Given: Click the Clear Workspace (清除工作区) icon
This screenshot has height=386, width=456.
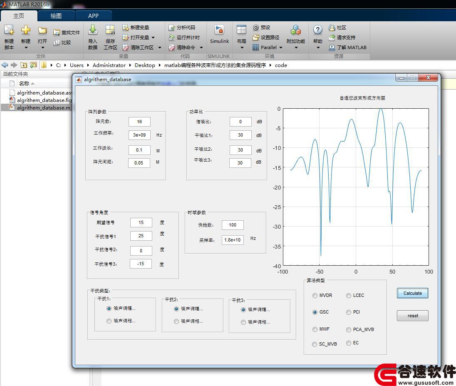Looking at the screenshot, I should pos(125,47).
